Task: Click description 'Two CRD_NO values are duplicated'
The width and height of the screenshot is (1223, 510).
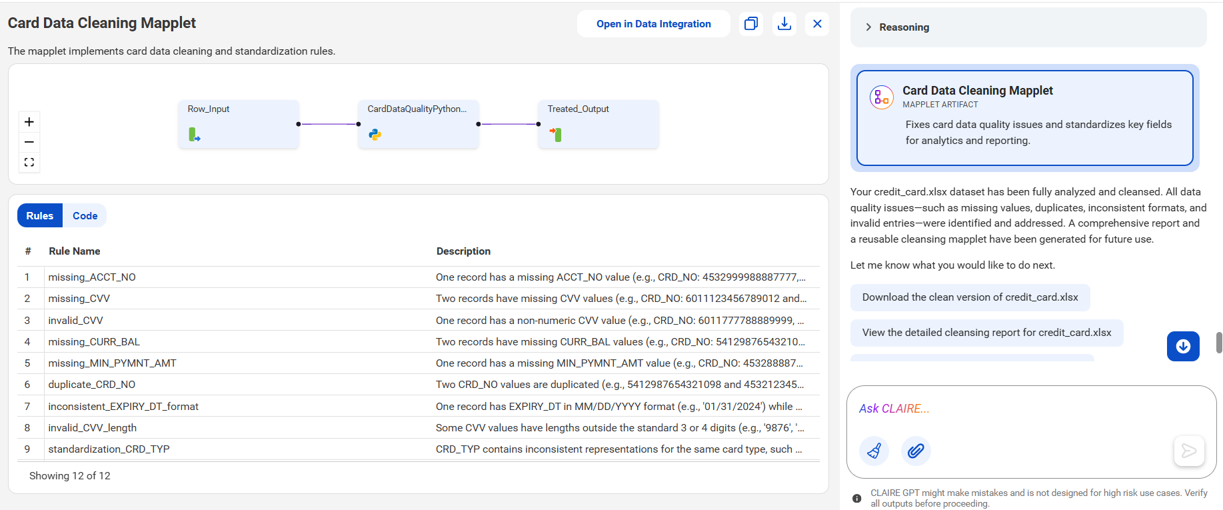Action: click(620, 385)
